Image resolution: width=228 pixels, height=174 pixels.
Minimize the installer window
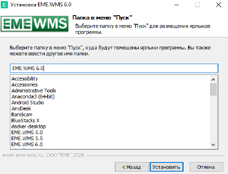[176, 5]
